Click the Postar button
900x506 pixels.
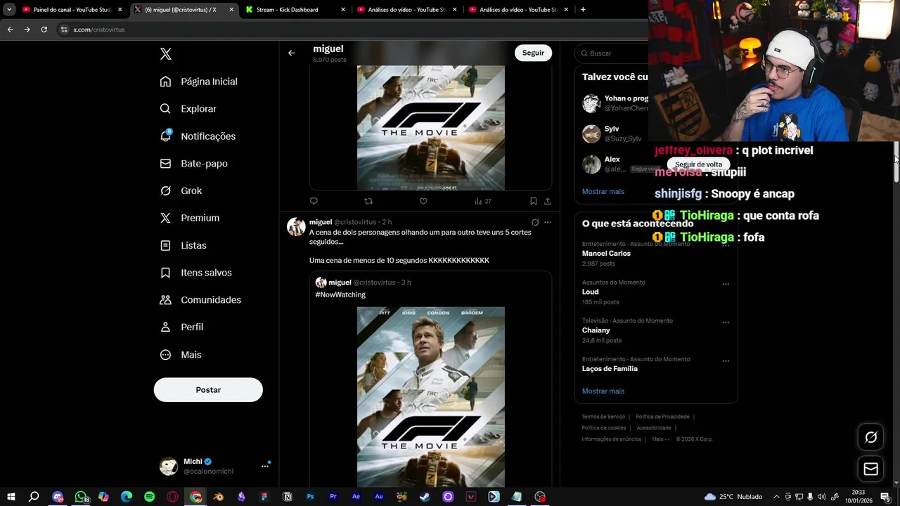click(x=208, y=390)
